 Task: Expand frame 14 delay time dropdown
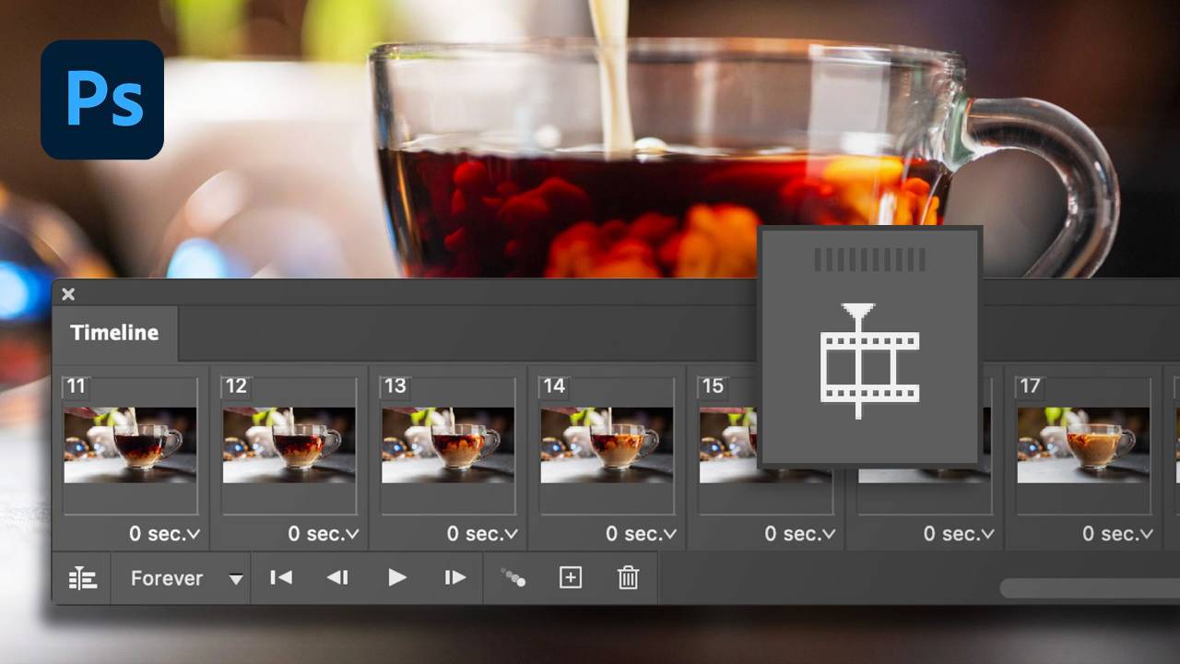[x=641, y=534]
